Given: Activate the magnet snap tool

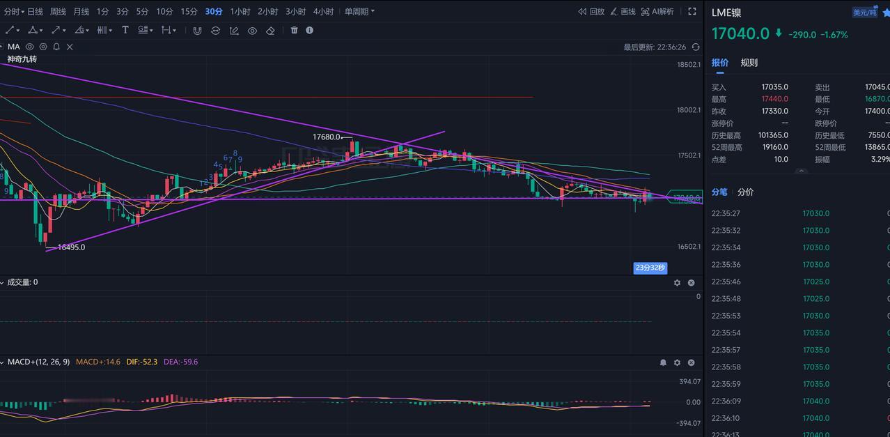Looking at the screenshot, I should click(197, 30).
